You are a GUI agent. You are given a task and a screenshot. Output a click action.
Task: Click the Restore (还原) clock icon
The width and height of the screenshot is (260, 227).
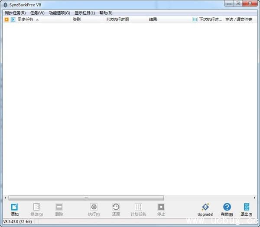coord(116,207)
